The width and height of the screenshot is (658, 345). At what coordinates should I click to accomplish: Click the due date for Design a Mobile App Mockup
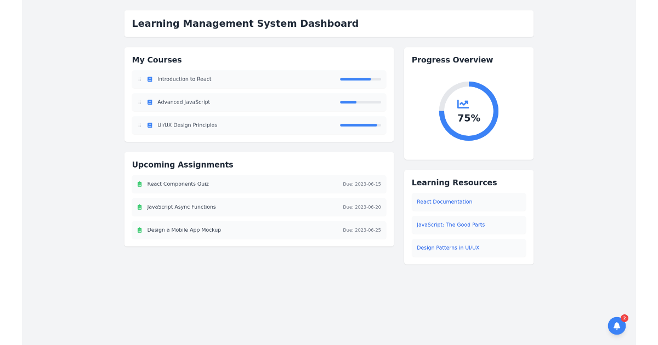click(x=362, y=230)
